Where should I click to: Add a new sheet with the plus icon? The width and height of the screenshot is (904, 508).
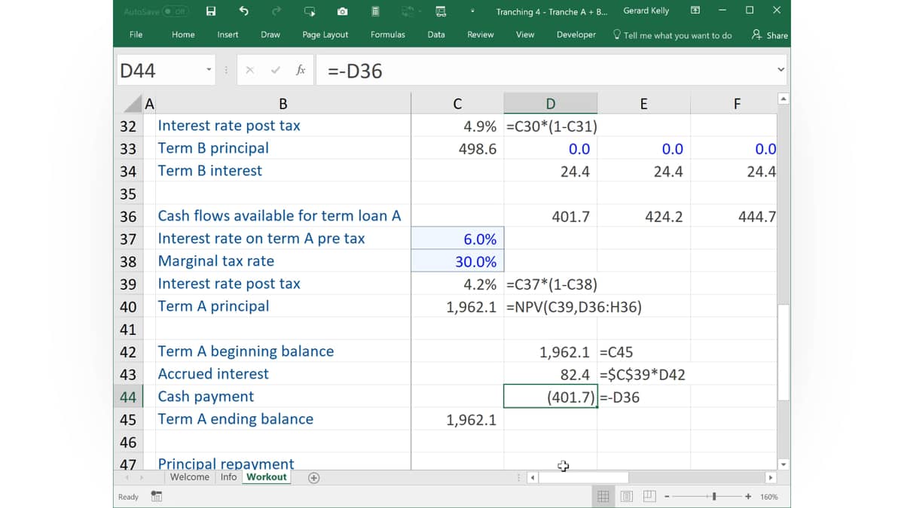[x=314, y=478]
